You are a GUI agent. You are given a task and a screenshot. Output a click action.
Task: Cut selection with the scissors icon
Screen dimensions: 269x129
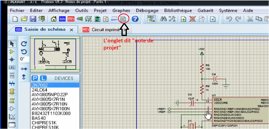coord(251,19)
